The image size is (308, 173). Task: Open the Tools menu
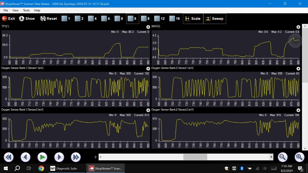pyautogui.click(x=26, y=10)
